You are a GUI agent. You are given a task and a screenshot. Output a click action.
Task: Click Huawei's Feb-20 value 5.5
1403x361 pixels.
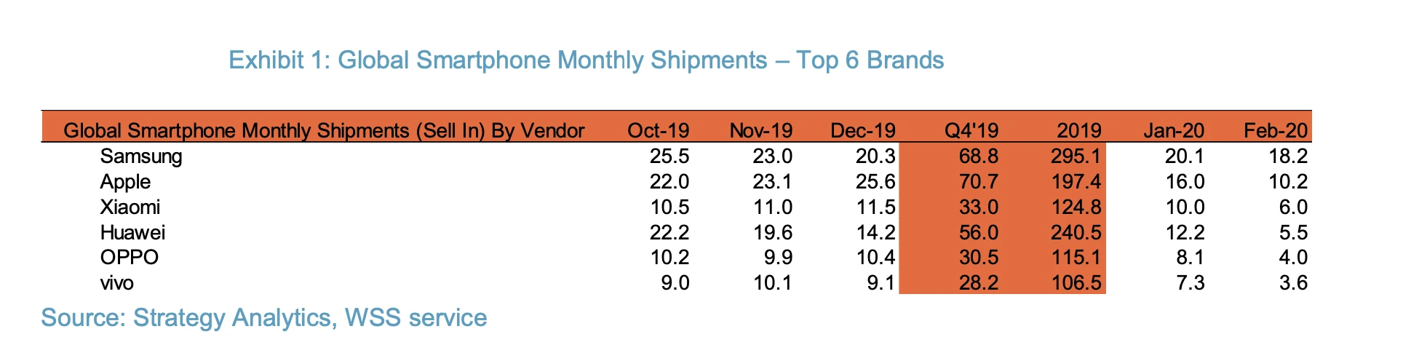tap(1293, 232)
